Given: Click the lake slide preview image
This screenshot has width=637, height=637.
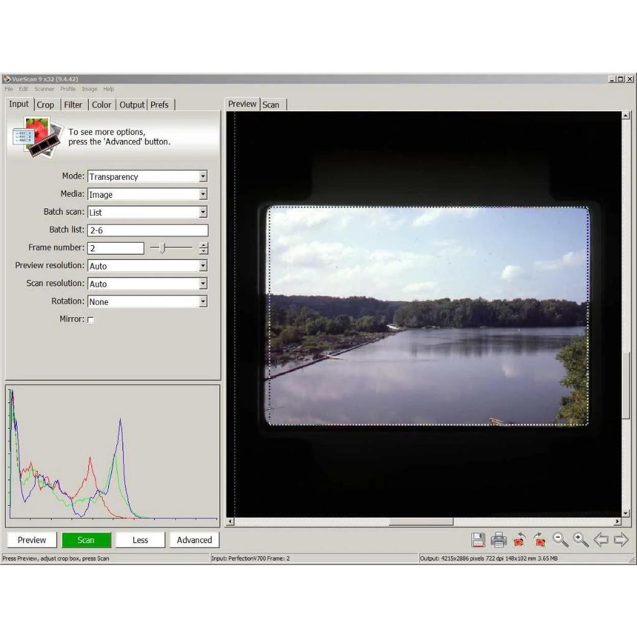Looking at the screenshot, I should (428, 316).
